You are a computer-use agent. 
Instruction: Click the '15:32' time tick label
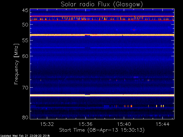click(x=47, y=124)
